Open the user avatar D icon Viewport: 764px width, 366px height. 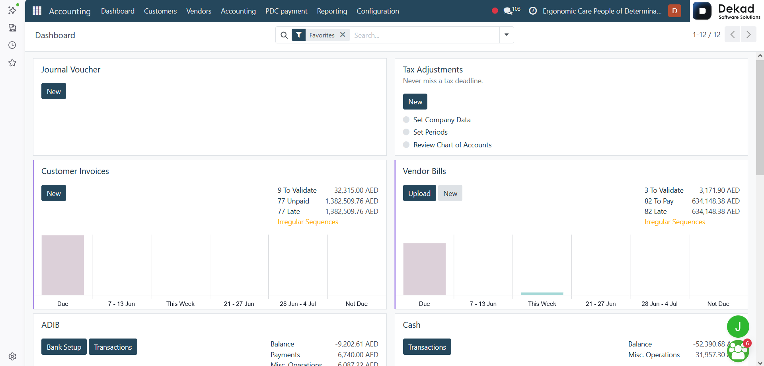click(x=674, y=11)
